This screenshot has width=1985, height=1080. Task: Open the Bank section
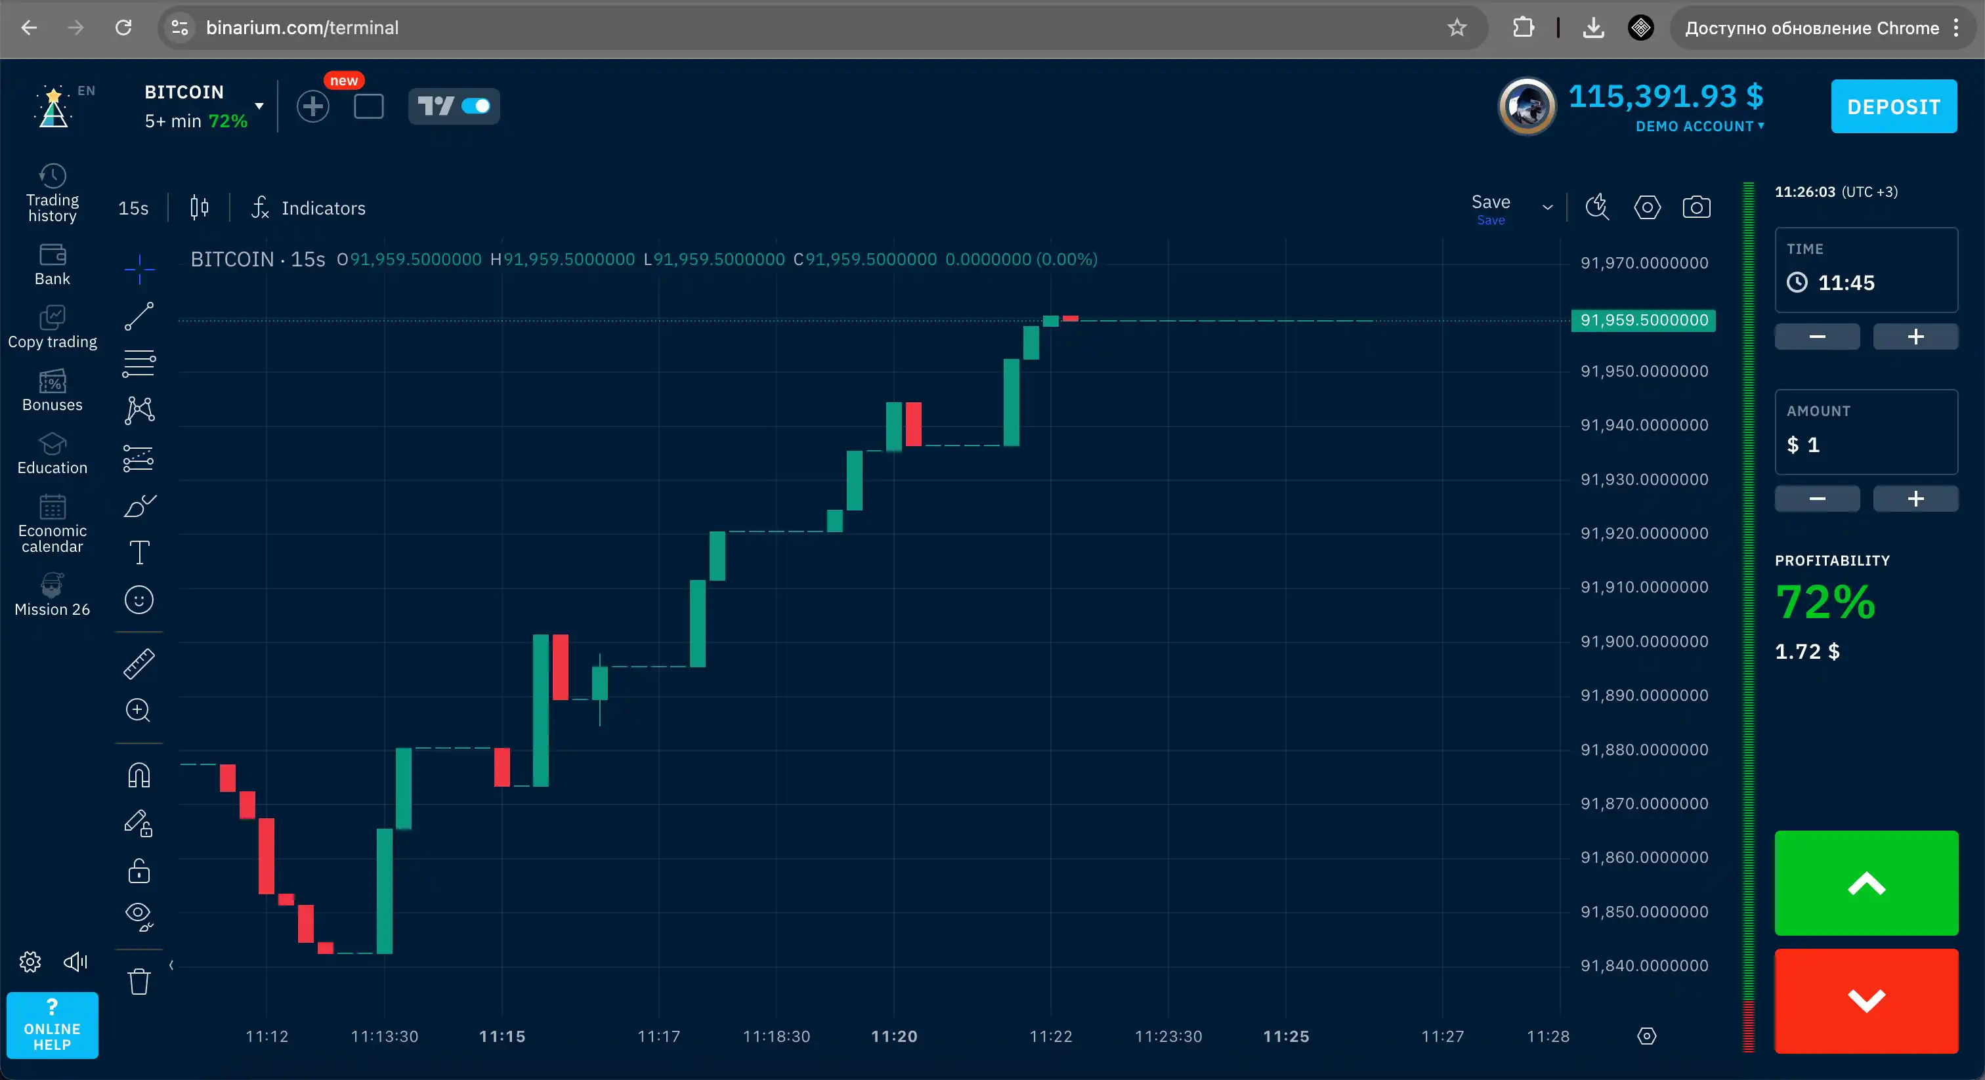53,264
